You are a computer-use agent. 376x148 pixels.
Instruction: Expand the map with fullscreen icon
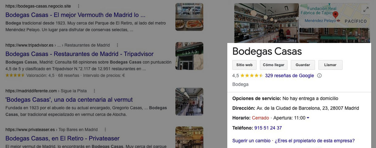[x=365, y=10]
